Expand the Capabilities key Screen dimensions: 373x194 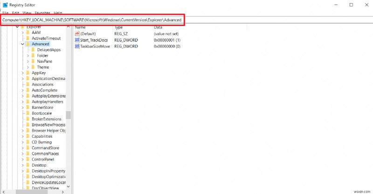[x=22, y=136]
